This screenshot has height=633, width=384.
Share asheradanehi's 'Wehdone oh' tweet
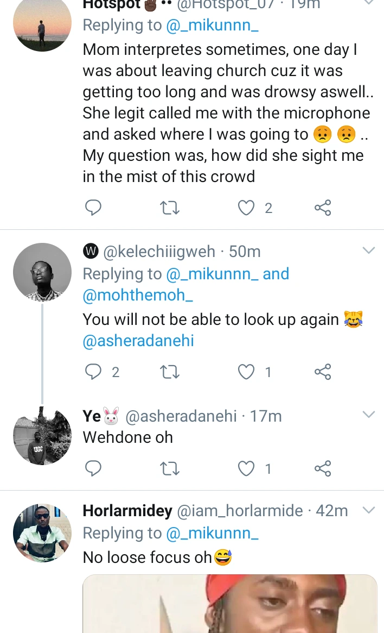pos(323,468)
